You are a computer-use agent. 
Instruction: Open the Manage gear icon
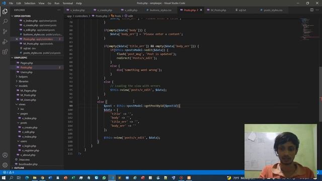5,165
